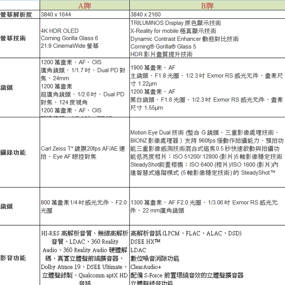Click Dolby Atmos 19、DSEE Ultimate line
This screenshot has width=285, height=285.
(85, 267)
